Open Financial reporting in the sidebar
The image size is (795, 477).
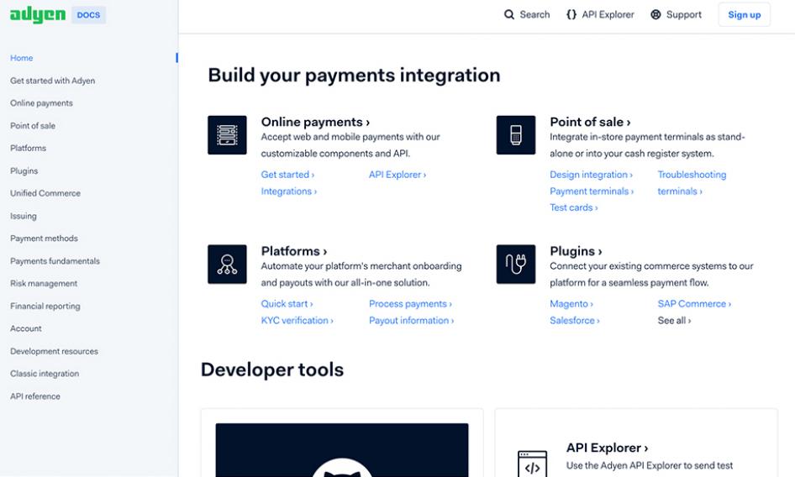click(x=45, y=307)
